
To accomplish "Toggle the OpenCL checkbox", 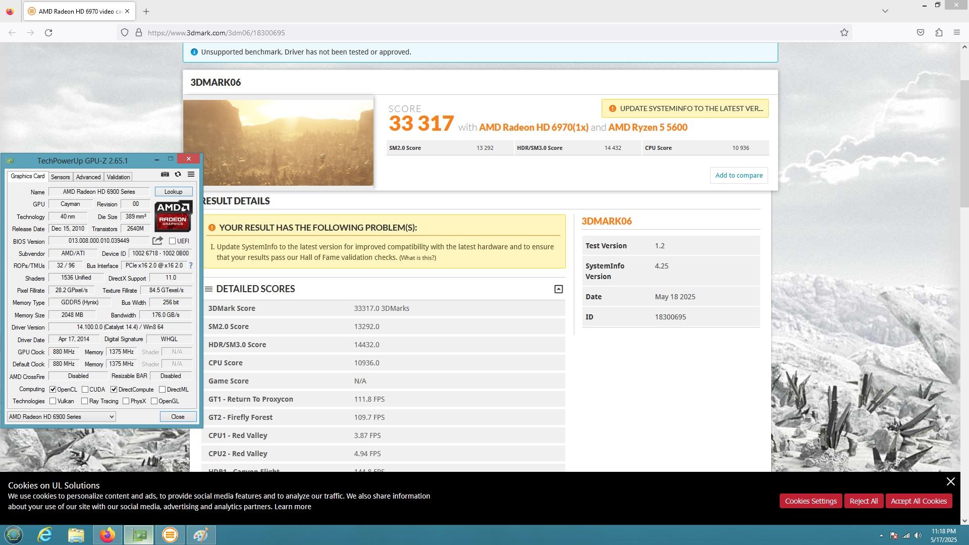I will [x=53, y=390].
